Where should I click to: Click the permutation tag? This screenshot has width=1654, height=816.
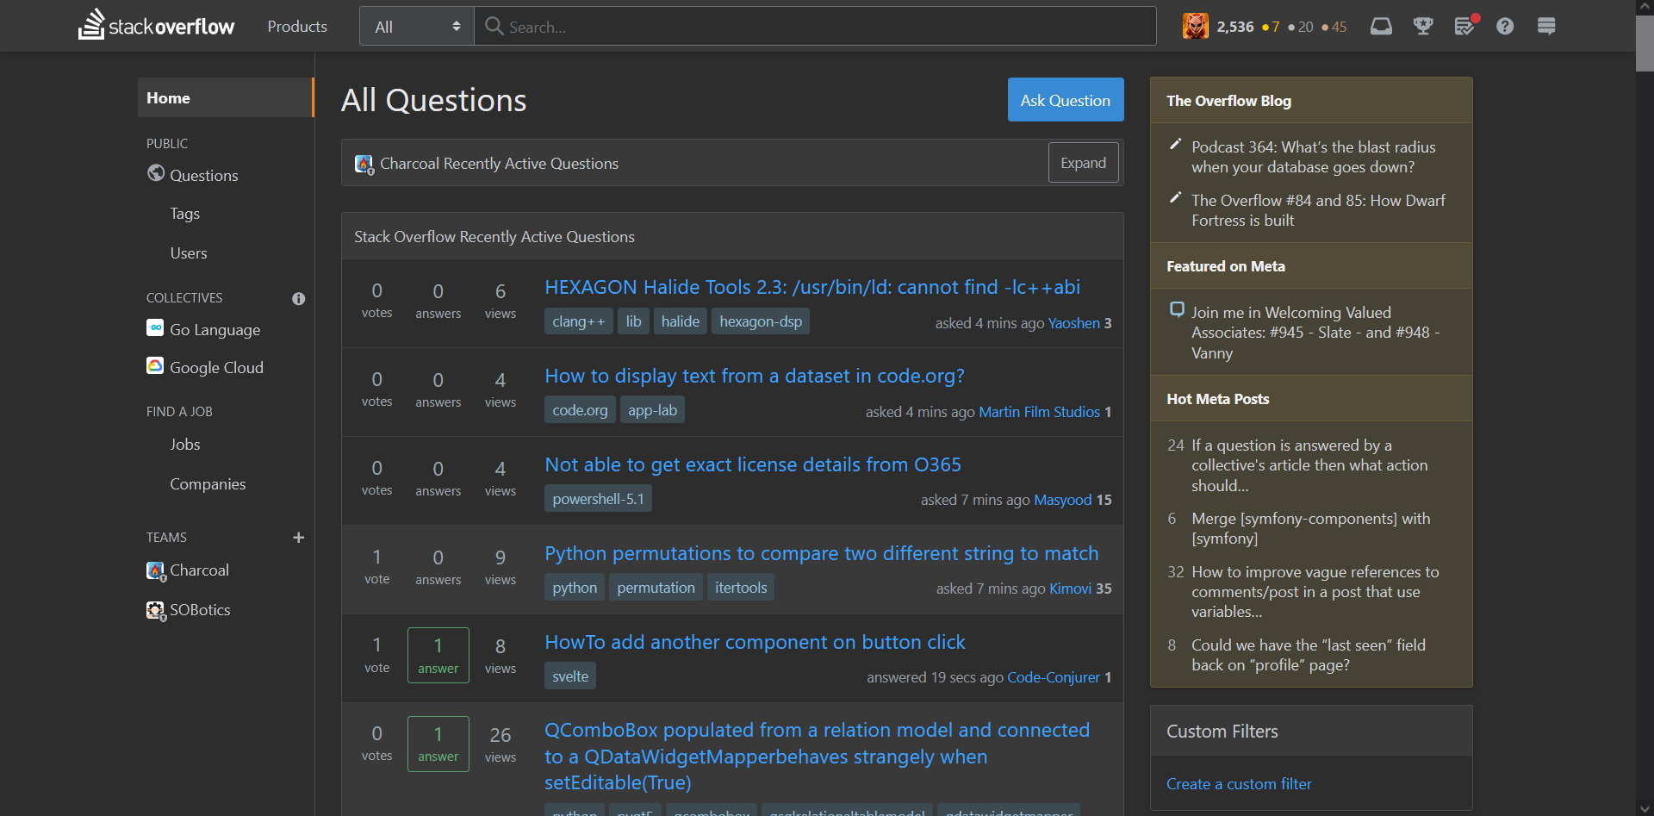click(x=656, y=588)
